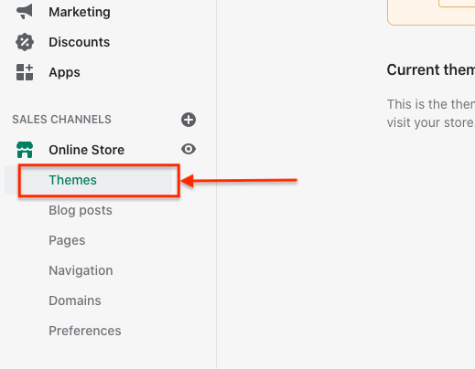Viewport: 475px width, 369px height.
Task: Open the Navigation submenu item
Action: (81, 270)
